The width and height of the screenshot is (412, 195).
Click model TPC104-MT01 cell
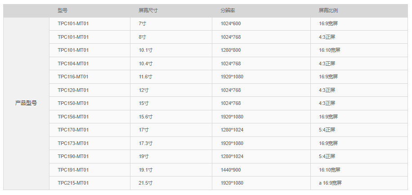[x=73, y=63]
